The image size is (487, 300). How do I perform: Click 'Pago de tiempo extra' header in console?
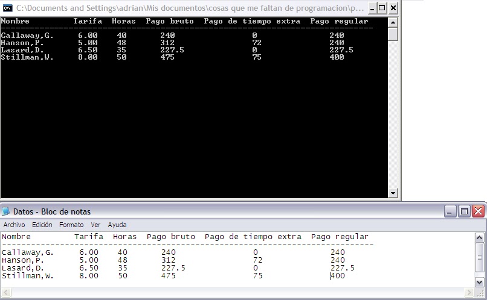[252, 22]
